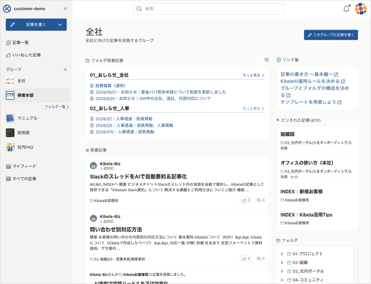Viewport: 371px width, 284px height.
Task: Click the Kibela logo icon
Action: pos(7,9)
